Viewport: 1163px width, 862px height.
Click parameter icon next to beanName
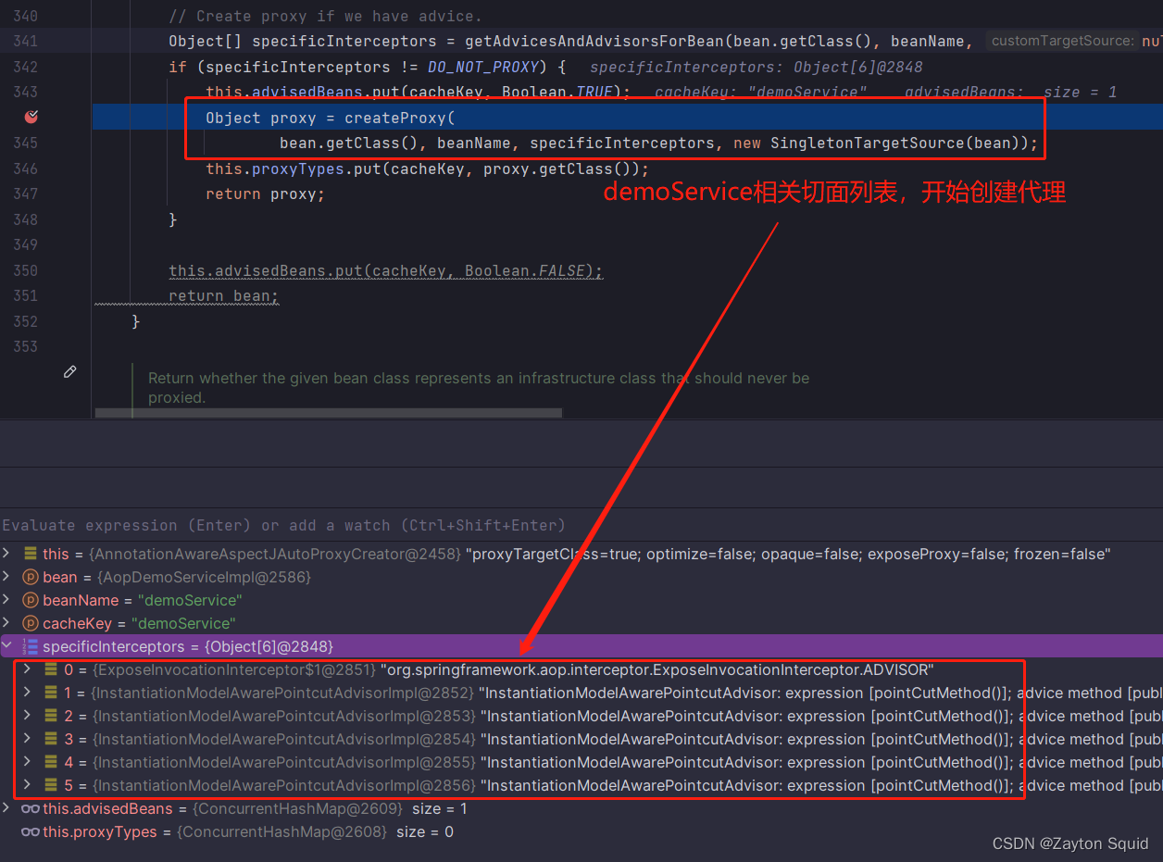pos(31,600)
